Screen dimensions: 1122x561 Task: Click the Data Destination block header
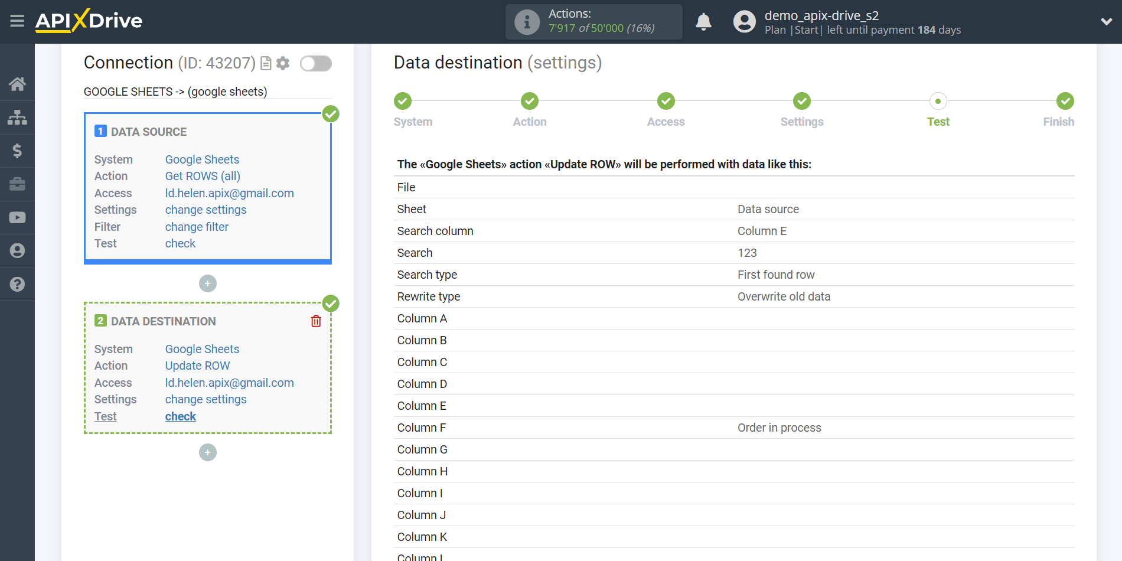[163, 321]
